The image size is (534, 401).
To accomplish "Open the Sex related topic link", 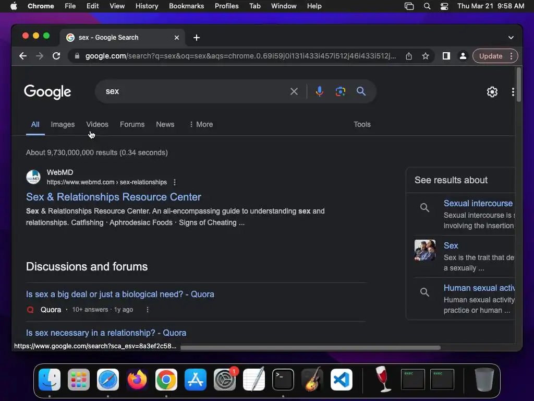I will pos(451,245).
